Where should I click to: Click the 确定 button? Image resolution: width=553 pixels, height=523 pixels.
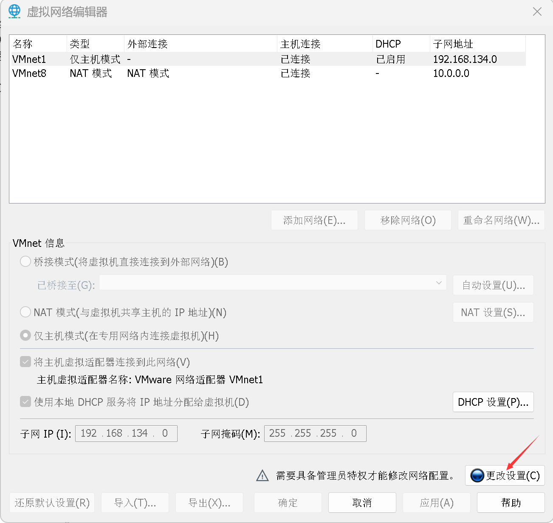[x=288, y=503]
